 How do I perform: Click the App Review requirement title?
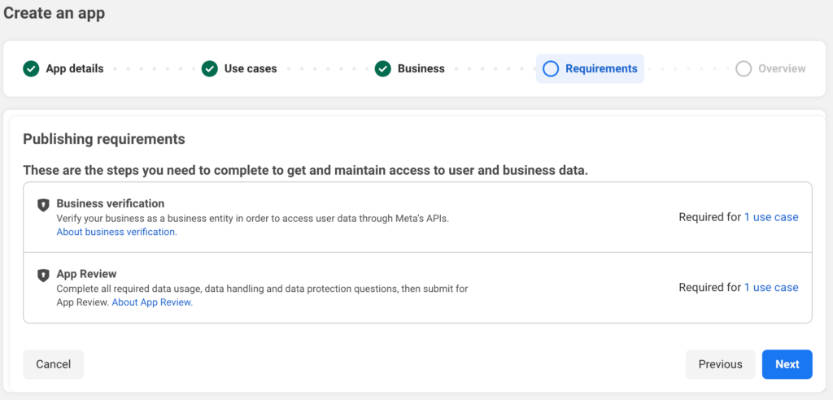point(87,274)
